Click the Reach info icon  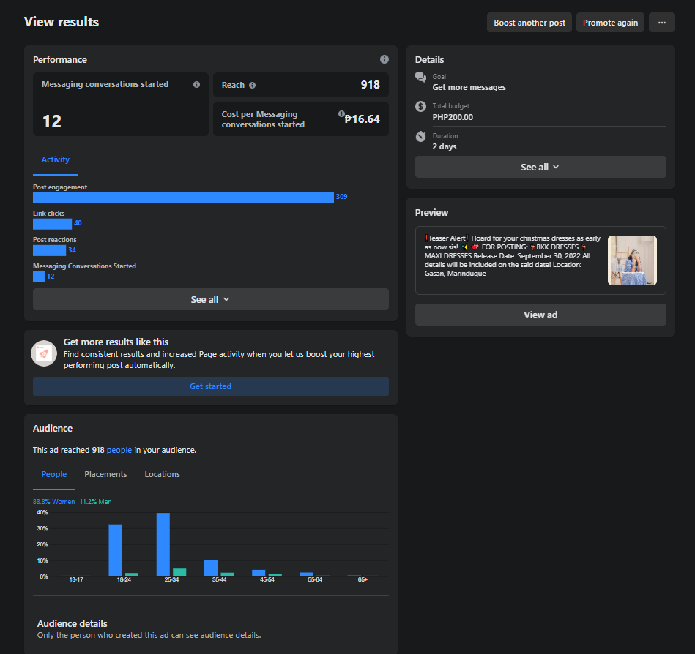coord(252,86)
